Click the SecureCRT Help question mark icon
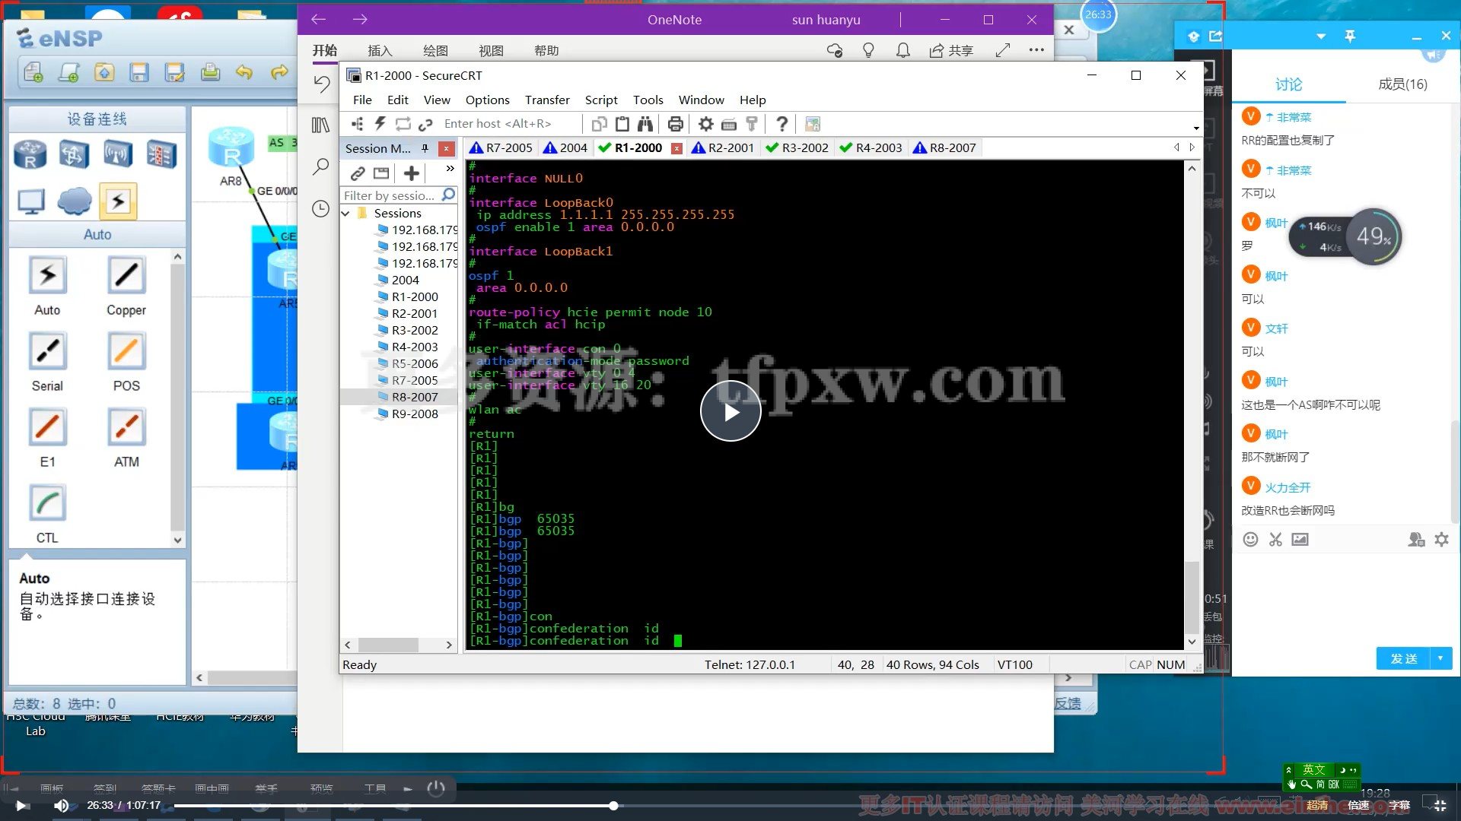This screenshot has height=821, width=1461. point(781,124)
